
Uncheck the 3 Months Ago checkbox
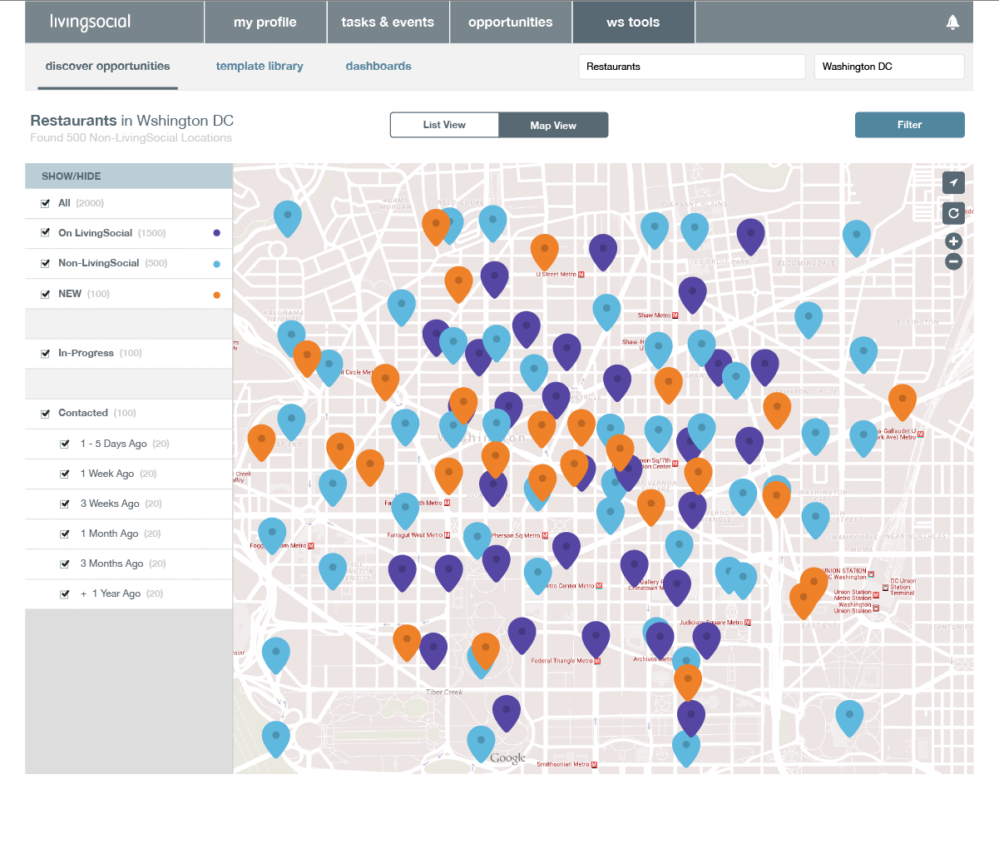(65, 564)
